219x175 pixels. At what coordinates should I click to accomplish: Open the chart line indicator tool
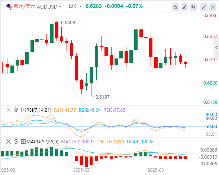(175, 7)
